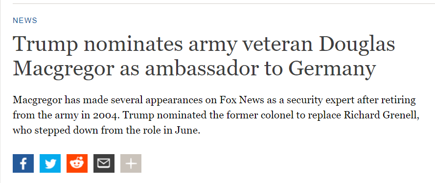
Task: Click Fox News in the summary text
Action: point(242,100)
